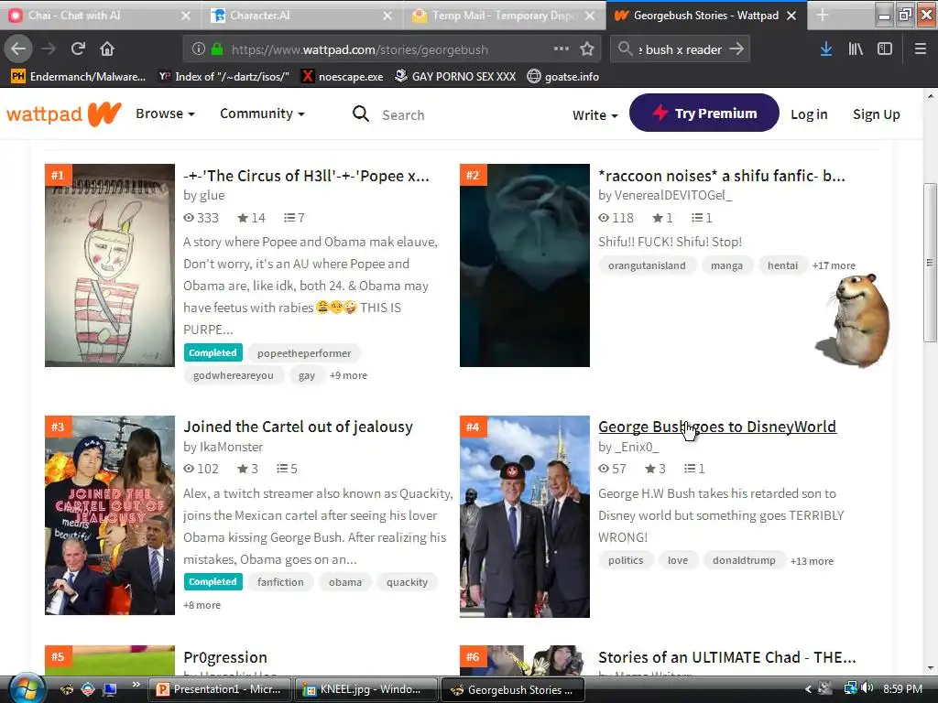This screenshot has width=938, height=703.
Task: Open '*raccoon noises* a shifu fanfic' title
Action: [x=722, y=176]
